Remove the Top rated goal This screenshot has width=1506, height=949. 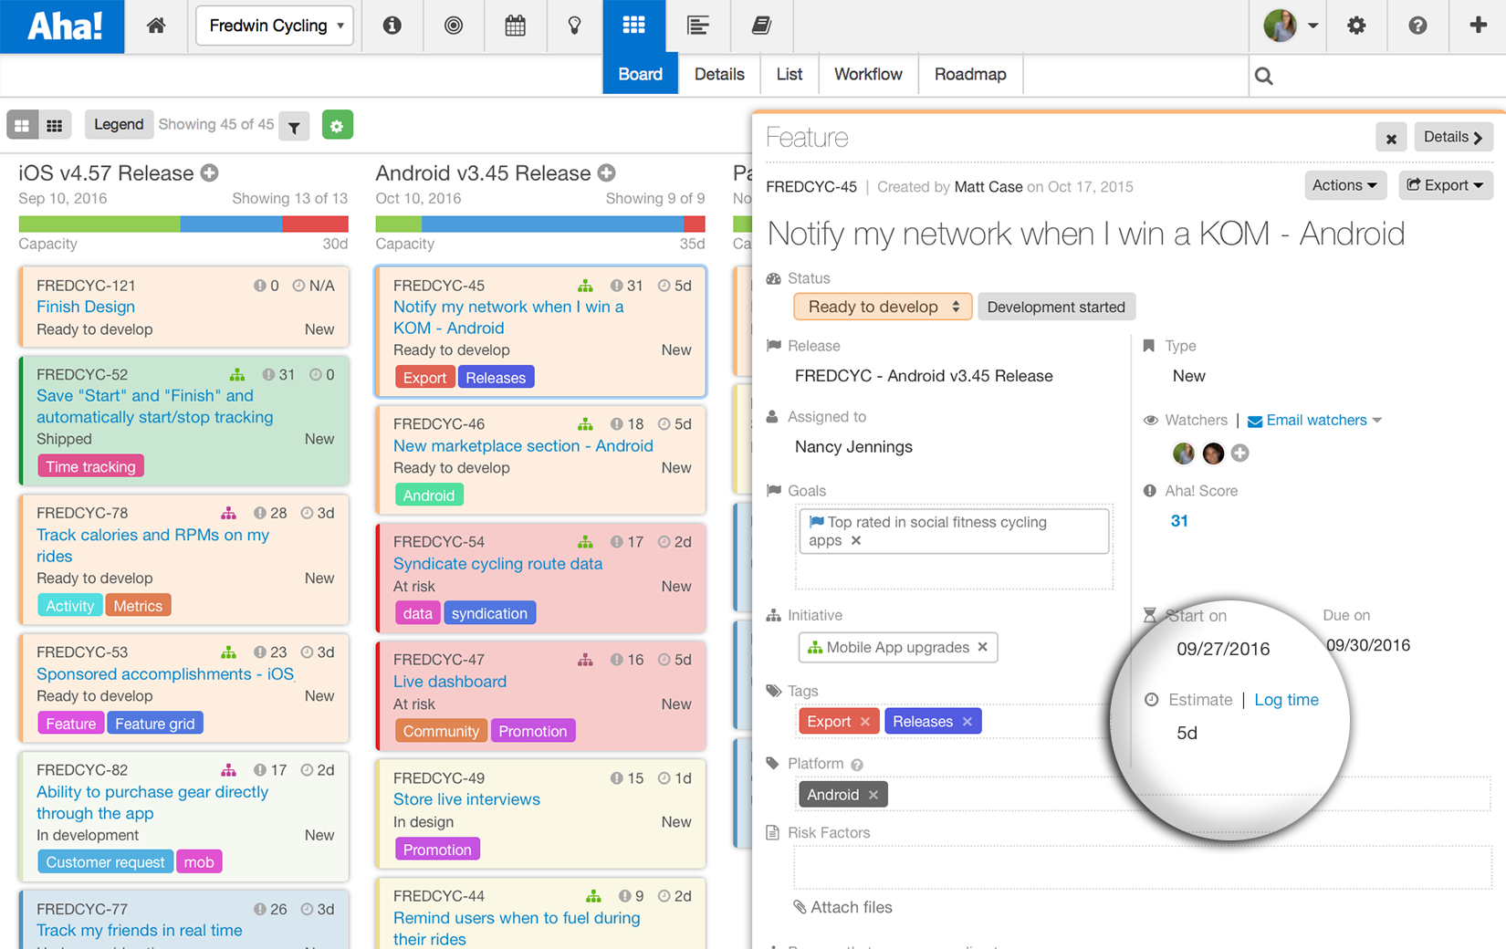coord(856,541)
